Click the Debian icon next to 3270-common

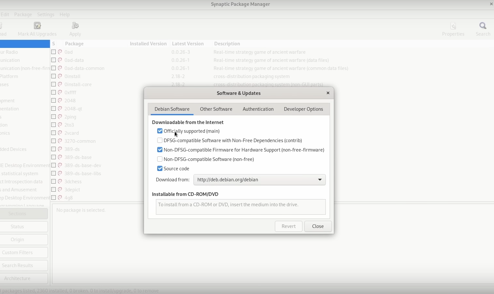tap(60, 141)
